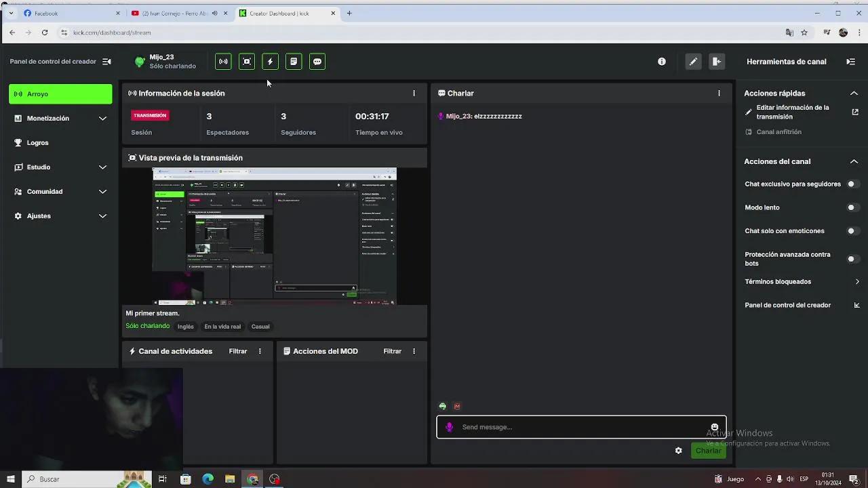Open the Chrome tab search dropdown
Viewport: 868px width, 488px height.
click(11, 13)
